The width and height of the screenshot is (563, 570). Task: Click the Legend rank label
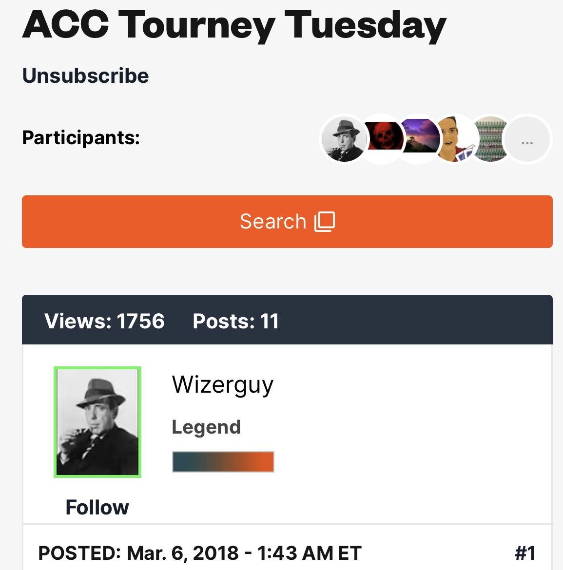pos(206,427)
